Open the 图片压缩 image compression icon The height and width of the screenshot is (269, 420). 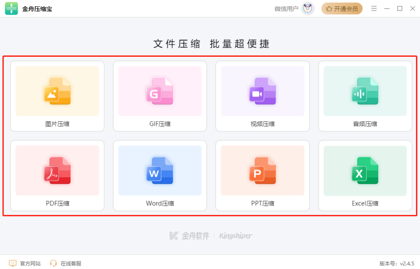57,91
